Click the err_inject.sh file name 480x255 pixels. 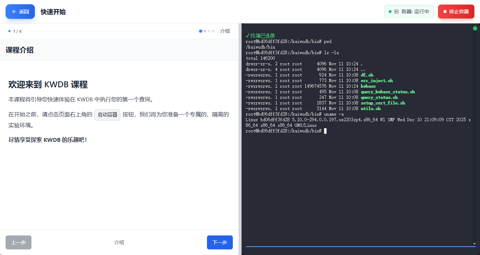pyautogui.click(x=377, y=81)
